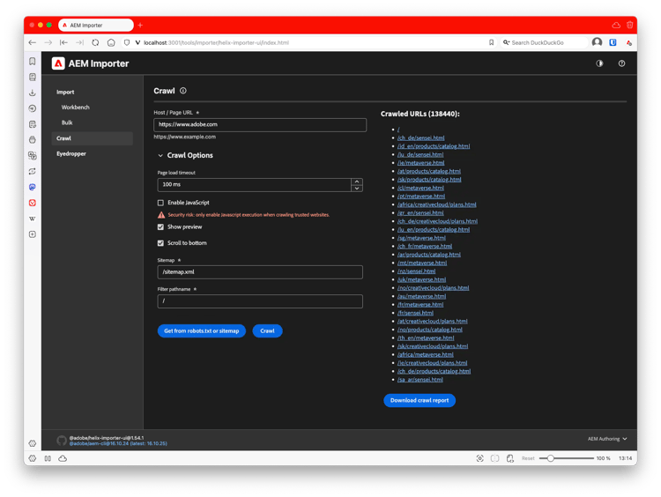661x497 pixels.
Task: Increase the page load timeout value
Action: click(357, 182)
